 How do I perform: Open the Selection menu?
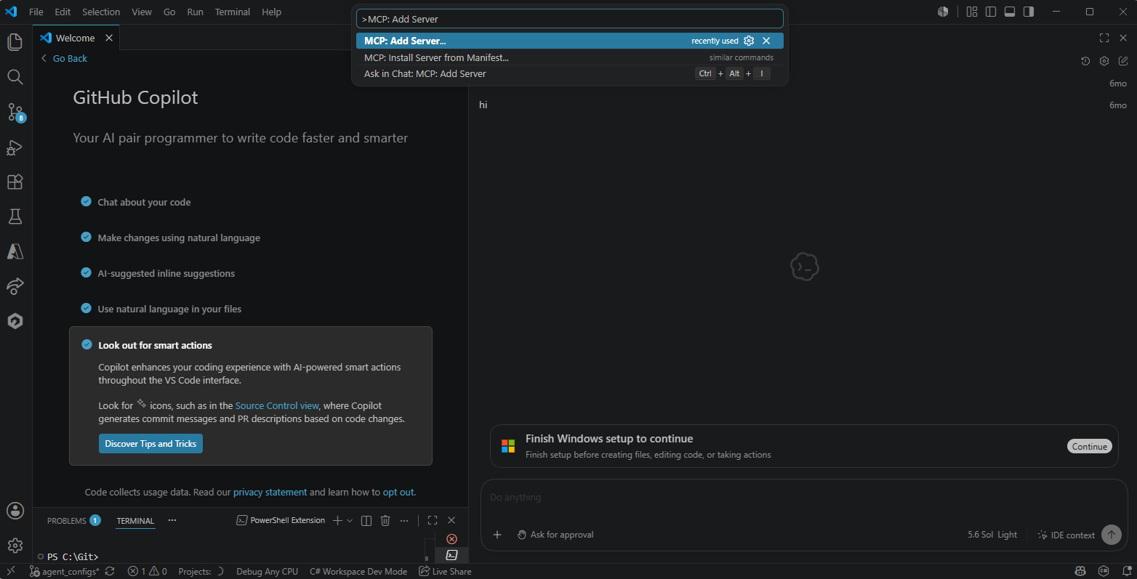[x=101, y=12]
